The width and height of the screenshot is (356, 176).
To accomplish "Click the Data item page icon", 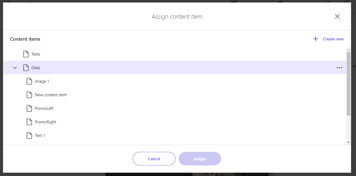I will pos(26,68).
